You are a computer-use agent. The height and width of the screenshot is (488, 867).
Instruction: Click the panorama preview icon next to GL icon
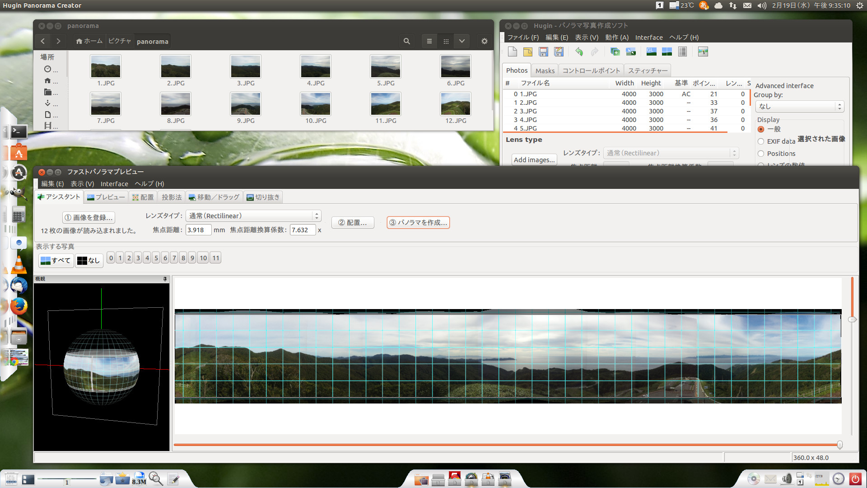[667, 52]
